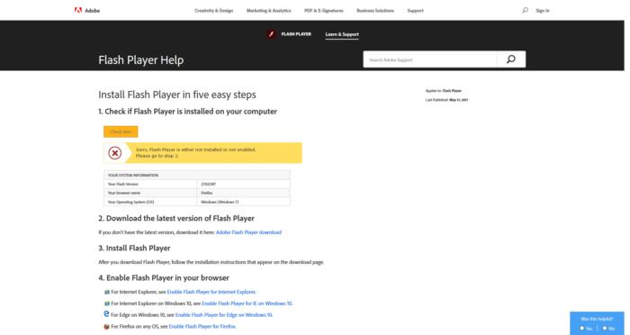
Task: Open Enable Flash Player for IE on Windows 10
Action: point(247,303)
